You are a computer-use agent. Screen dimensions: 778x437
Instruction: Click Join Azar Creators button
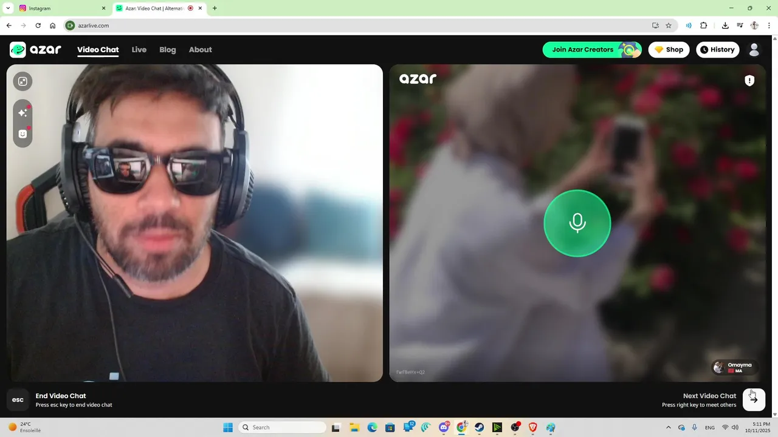(x=592, y=50)
